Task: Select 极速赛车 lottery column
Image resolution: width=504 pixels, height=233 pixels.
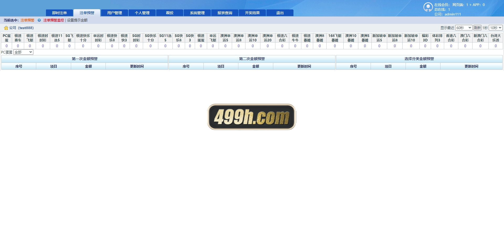Action: (18, 38)
